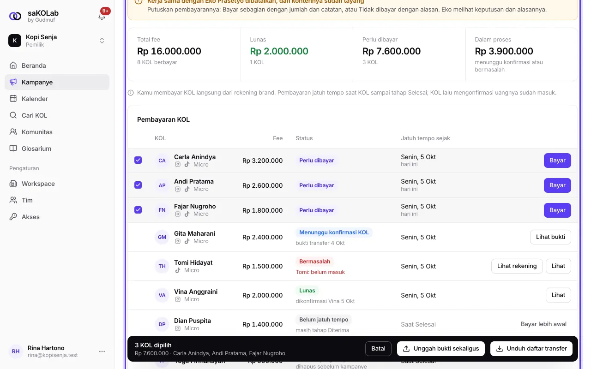Viewport: 591px width, 369px height.
Task: Open the notifications bell icon
Action: 102,16
